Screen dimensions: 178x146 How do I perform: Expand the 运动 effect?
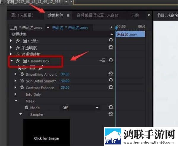point(11,41)
